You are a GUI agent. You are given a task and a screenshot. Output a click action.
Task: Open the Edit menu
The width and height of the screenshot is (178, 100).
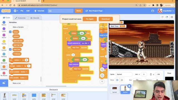pos(28,11)
